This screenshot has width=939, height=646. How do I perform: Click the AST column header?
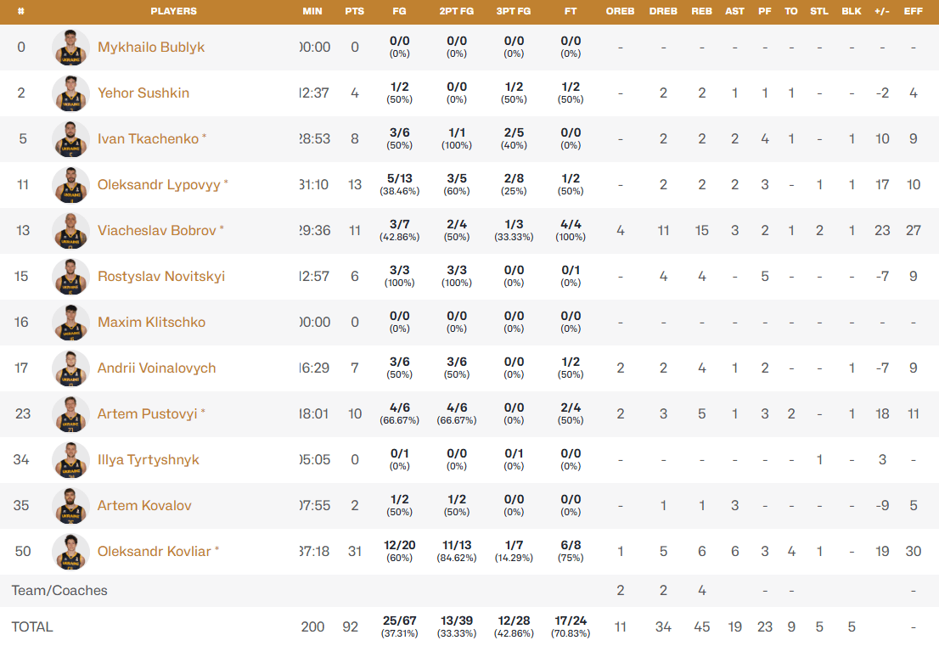point(734,11)
